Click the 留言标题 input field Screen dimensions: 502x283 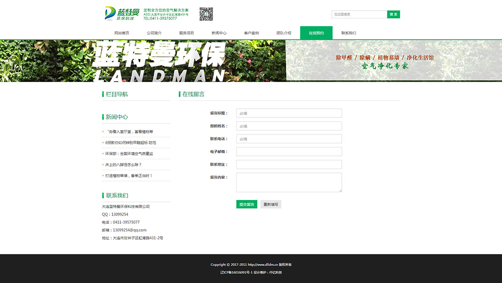[x=289, y=113]
